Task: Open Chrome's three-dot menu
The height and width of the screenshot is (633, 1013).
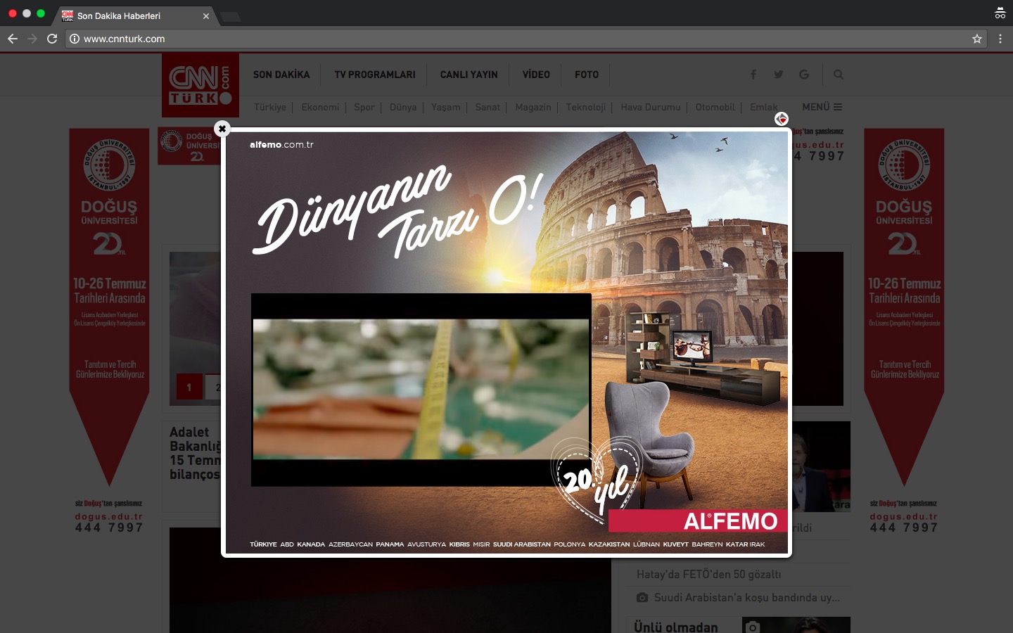Action: click(x=1000, y=39)
